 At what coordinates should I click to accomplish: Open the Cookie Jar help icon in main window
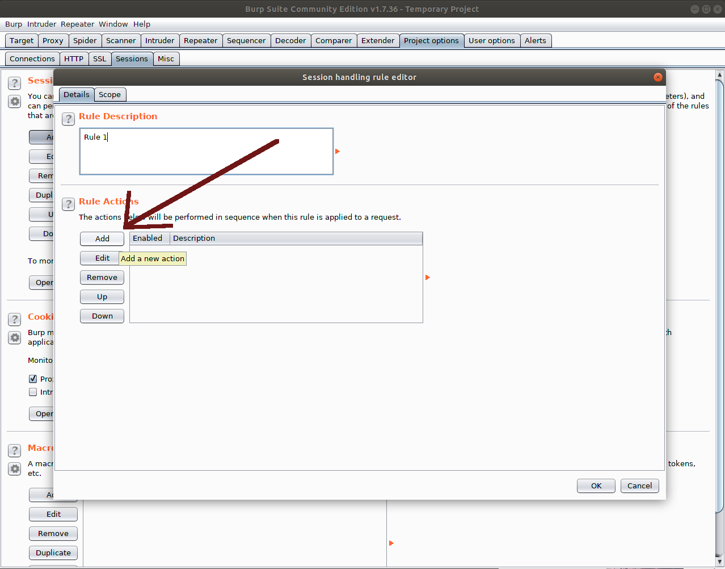tap(15, 319)
